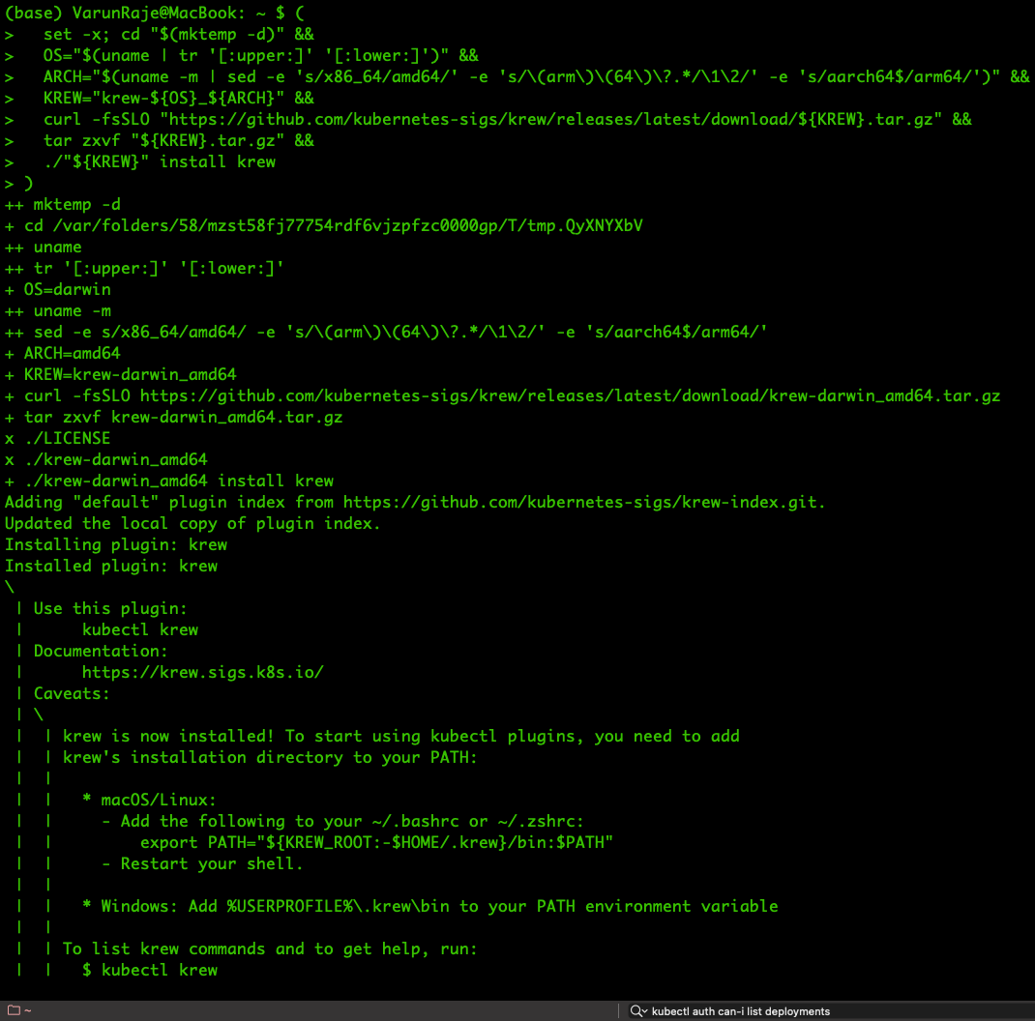Click 'Updated the local copy of plugin index.'
Viewport: 1035px width, 1021px height.
tap(192, 523)
